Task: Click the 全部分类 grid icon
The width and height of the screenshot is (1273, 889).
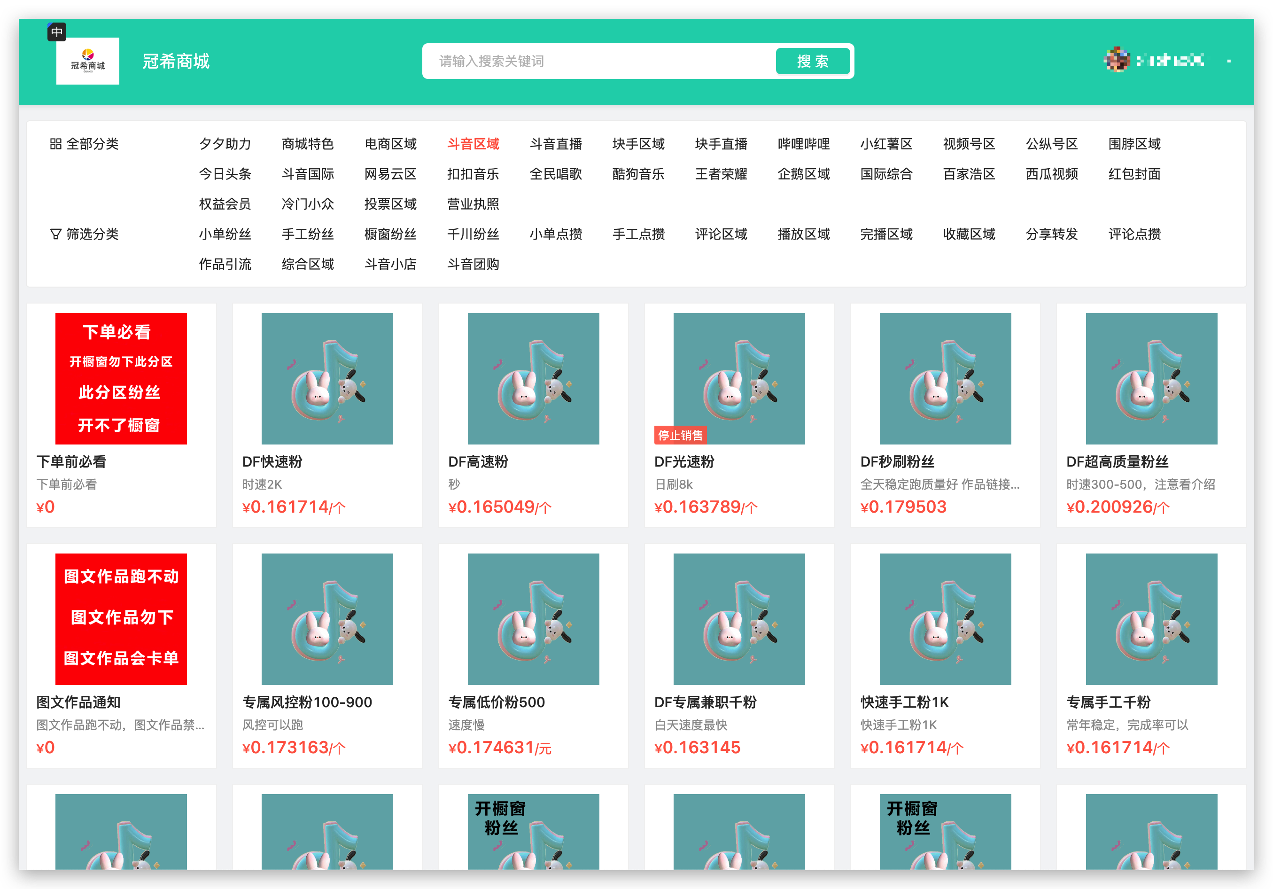Action: click(55, 144)
